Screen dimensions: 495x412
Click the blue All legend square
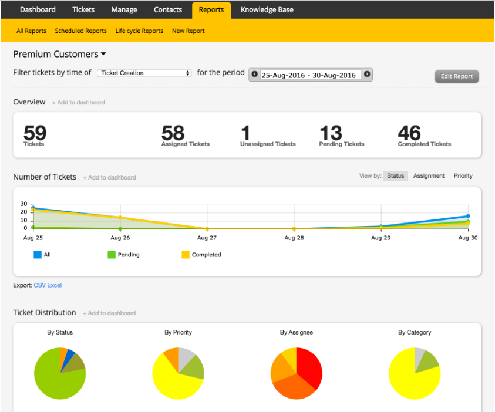click(x=37, y=255)
